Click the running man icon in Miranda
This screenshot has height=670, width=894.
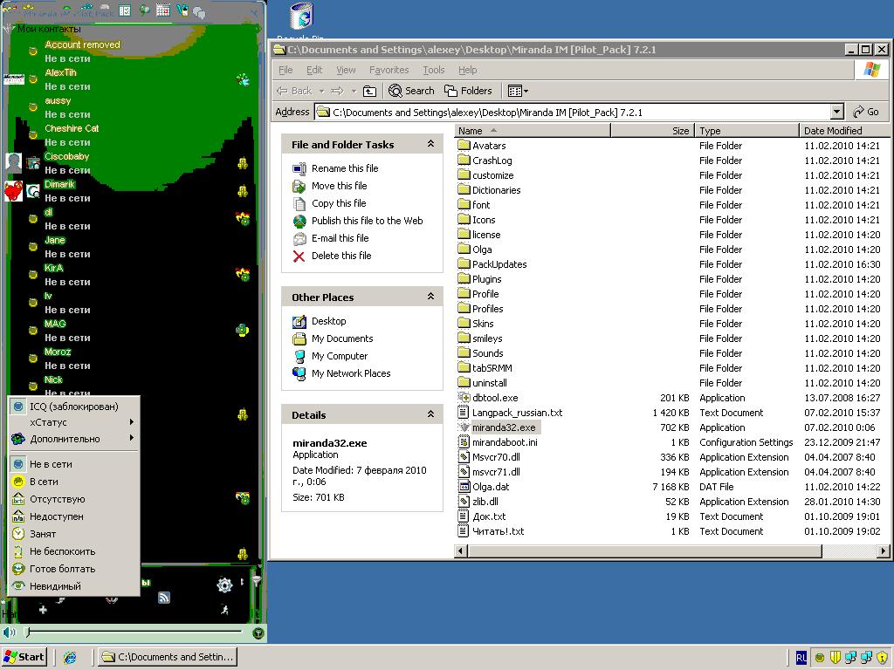coord(224,610)
